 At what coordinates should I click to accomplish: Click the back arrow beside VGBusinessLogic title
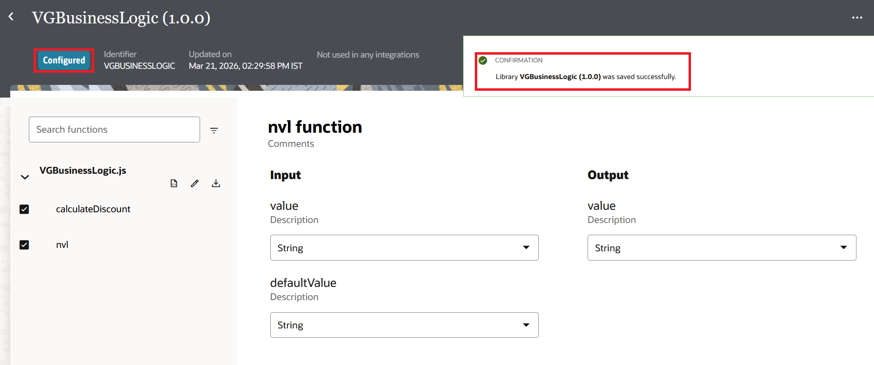click(11, 17)
